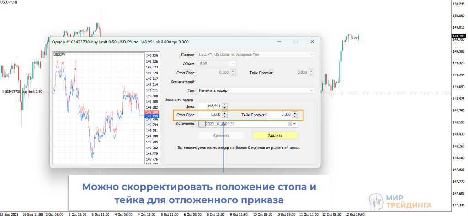This screenshot has height=216, width=468.
Task: Decrease highlighted Тейк Профит with down arrow
Action: [295, 116]
